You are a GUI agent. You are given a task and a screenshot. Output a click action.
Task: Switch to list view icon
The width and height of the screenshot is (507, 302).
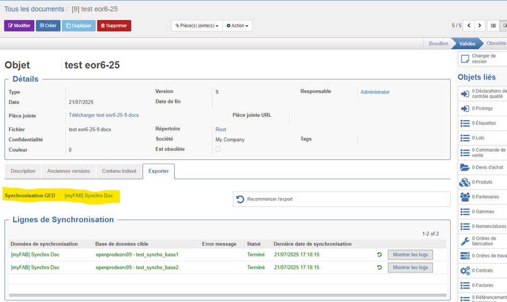tap(494, 26)
